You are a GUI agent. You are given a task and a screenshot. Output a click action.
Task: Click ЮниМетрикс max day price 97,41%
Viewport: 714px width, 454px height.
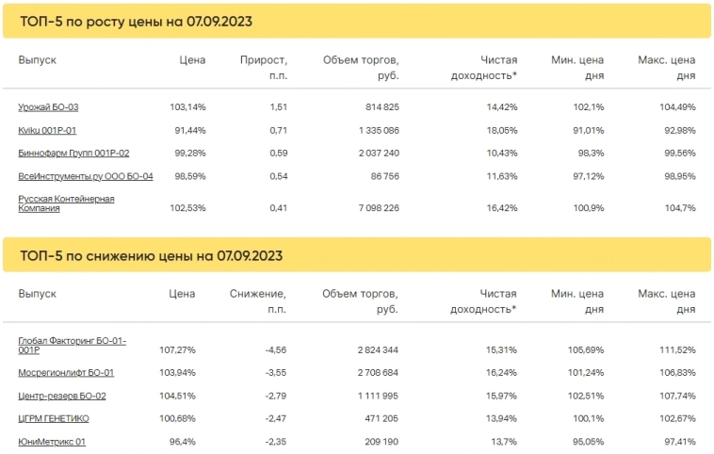[677, 441]
